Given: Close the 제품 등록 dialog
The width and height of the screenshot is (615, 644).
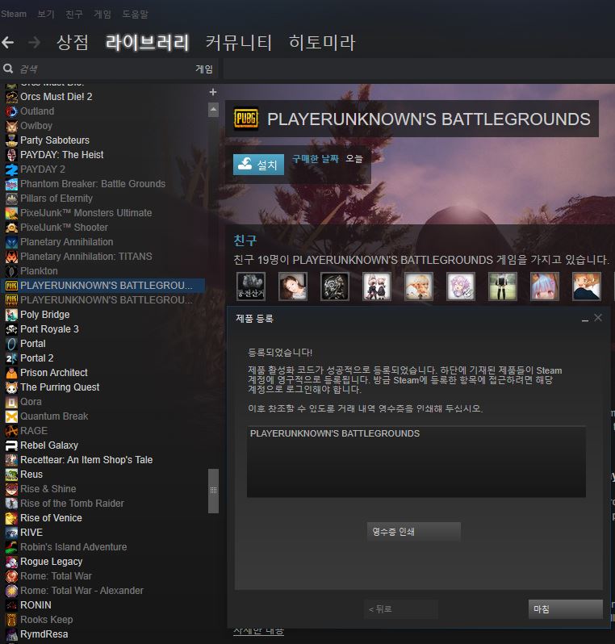Looking at the screenshot, I should pos(598,318).
